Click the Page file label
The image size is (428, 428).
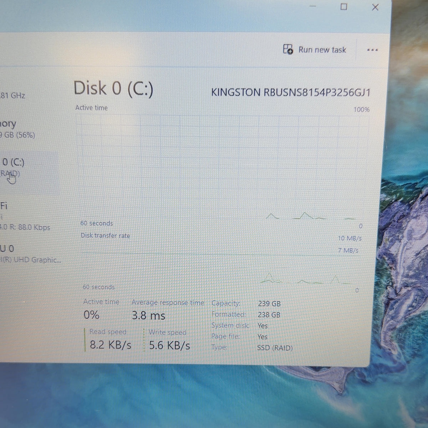[x=225, y=336]
